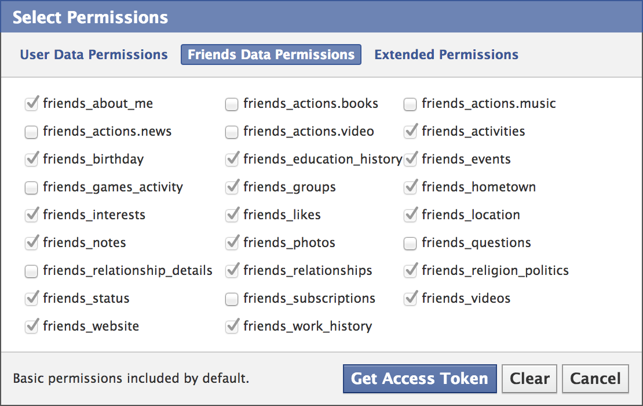Enable the friends_questions permission
The image size is (643, 406).
410,244
